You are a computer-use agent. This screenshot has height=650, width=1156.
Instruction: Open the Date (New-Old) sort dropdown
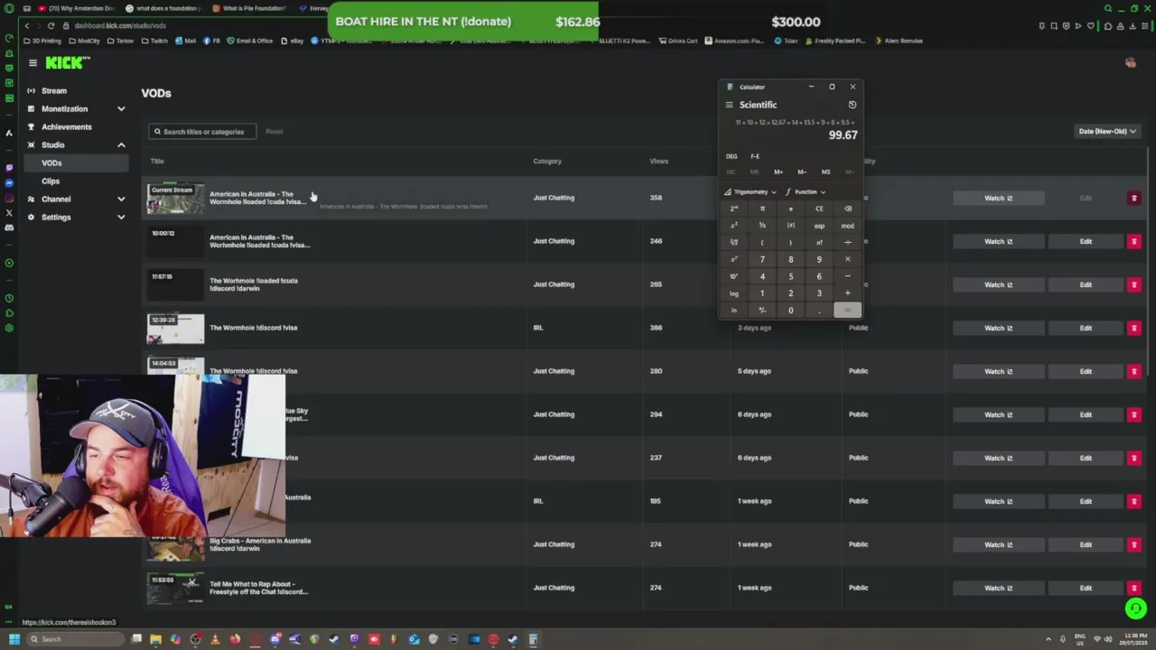[1107, 131]
